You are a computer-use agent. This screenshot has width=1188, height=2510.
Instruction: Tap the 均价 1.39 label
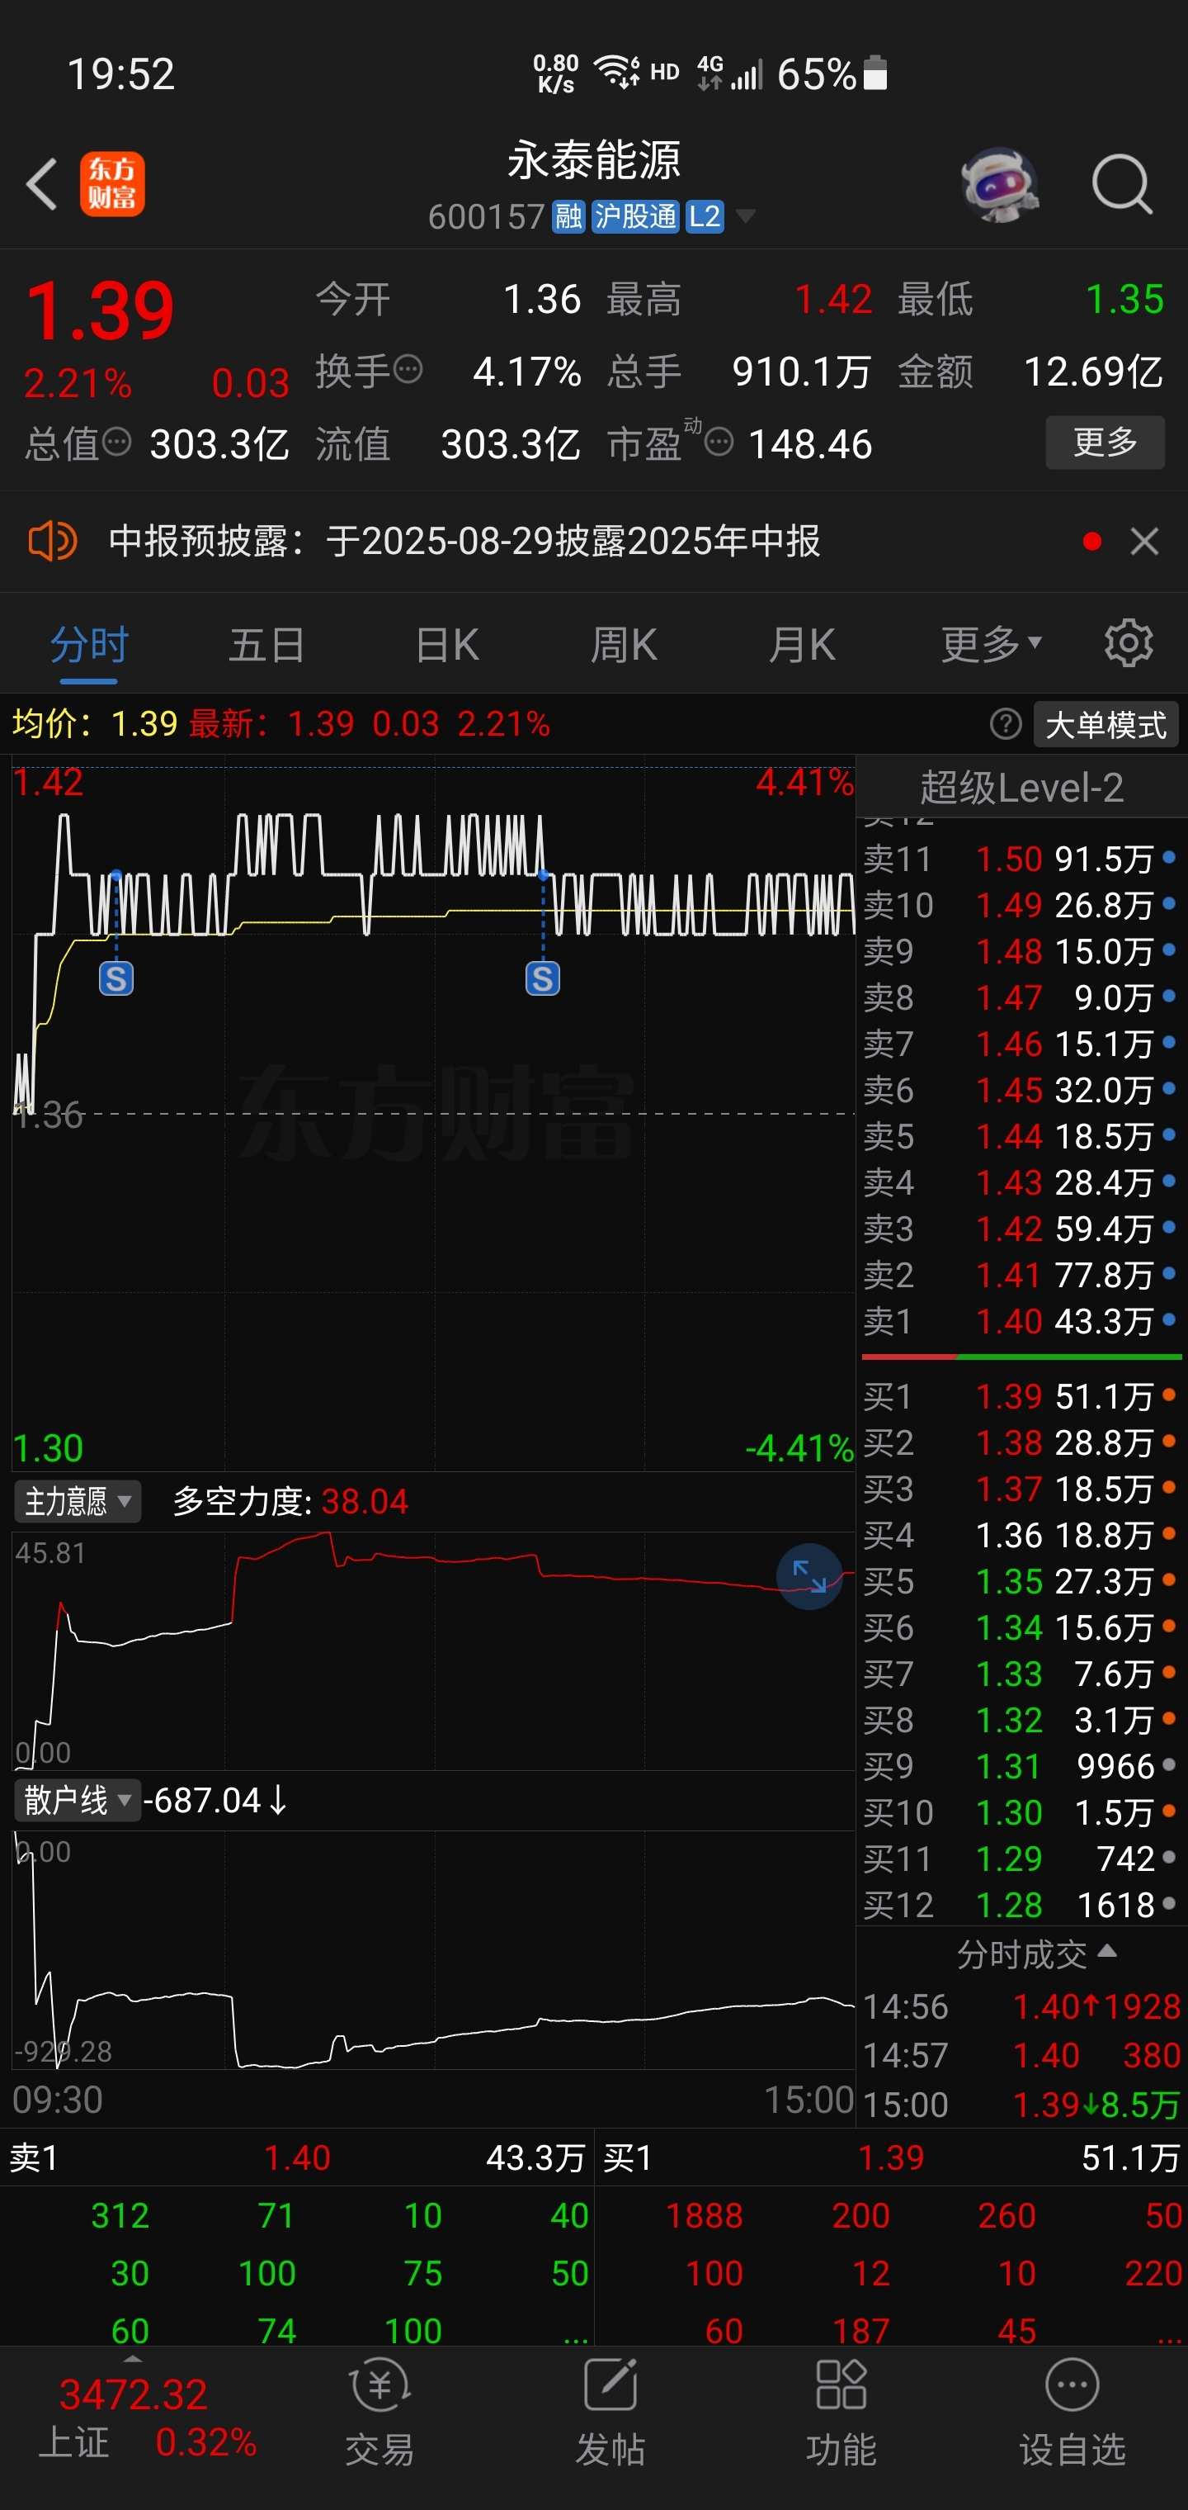coord(94,724)
